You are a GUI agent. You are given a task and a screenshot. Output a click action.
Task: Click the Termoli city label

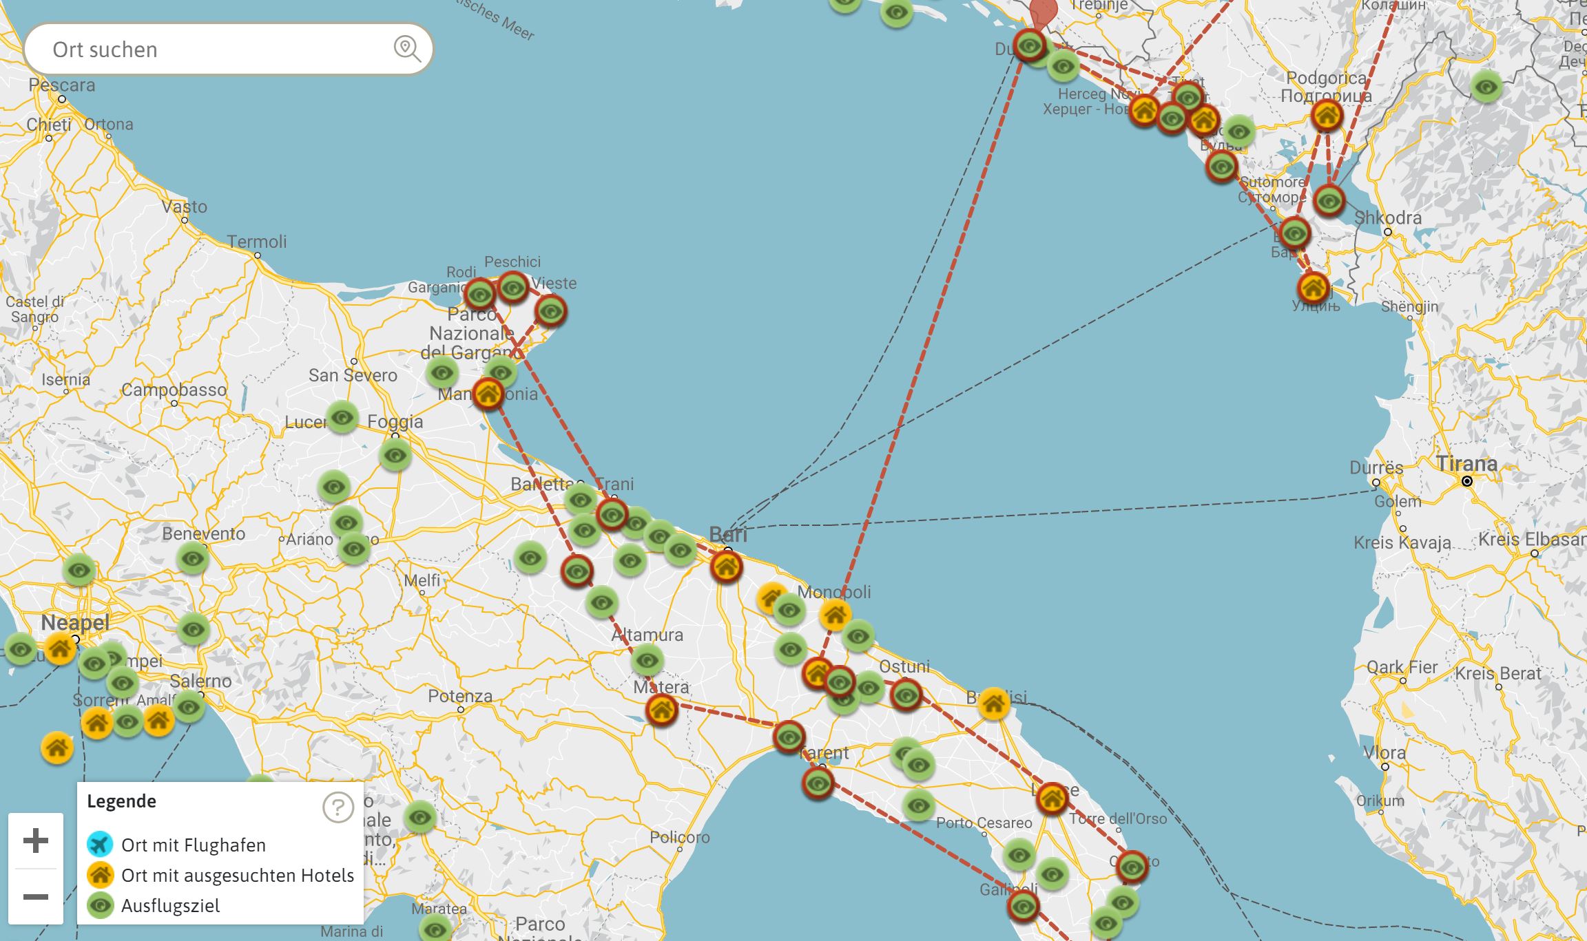257,242
